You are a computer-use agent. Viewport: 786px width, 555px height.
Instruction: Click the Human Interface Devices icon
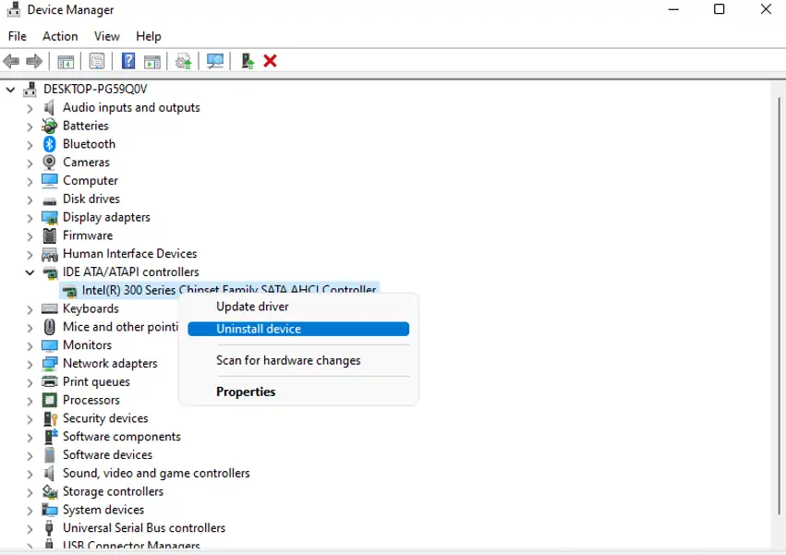[49, 254]
